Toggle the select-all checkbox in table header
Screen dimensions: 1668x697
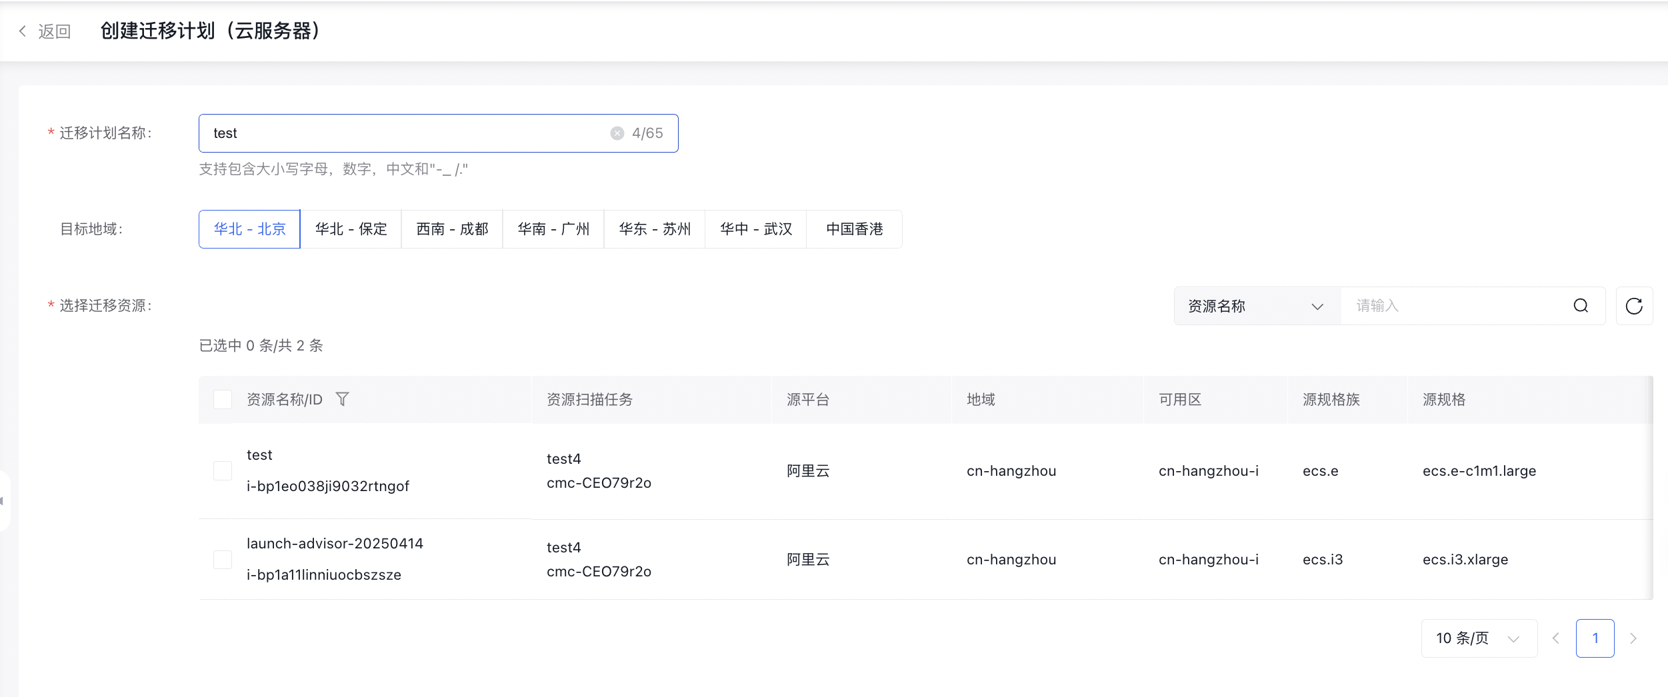(x=223, y=399)
